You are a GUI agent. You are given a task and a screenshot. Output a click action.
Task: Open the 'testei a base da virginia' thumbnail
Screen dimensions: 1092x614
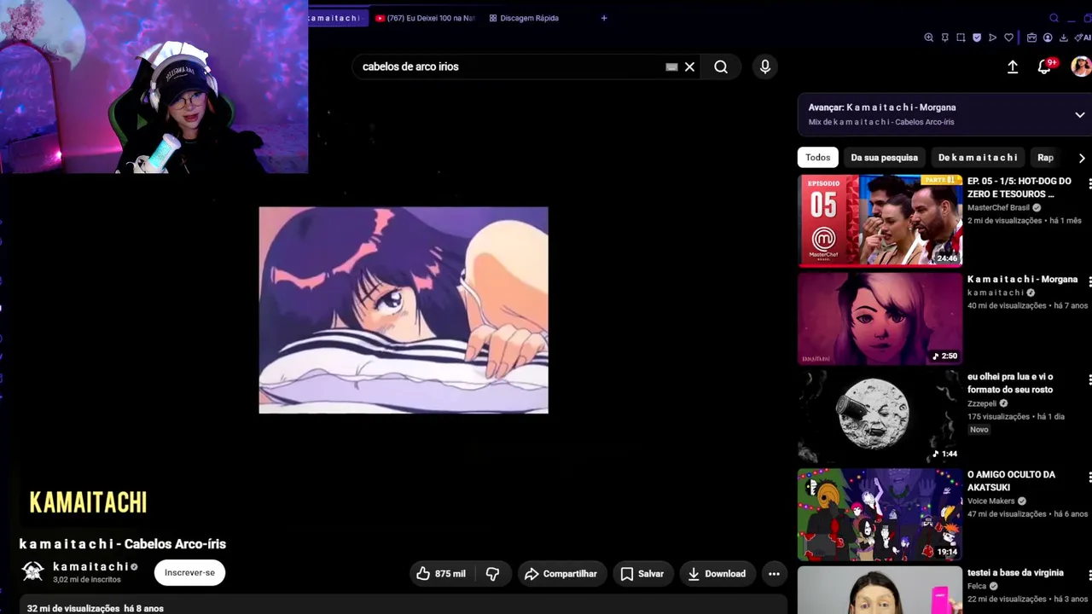880,590
